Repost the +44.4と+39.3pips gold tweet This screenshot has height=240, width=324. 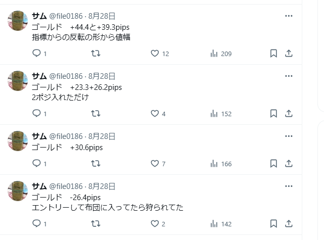tap(95, 54)
